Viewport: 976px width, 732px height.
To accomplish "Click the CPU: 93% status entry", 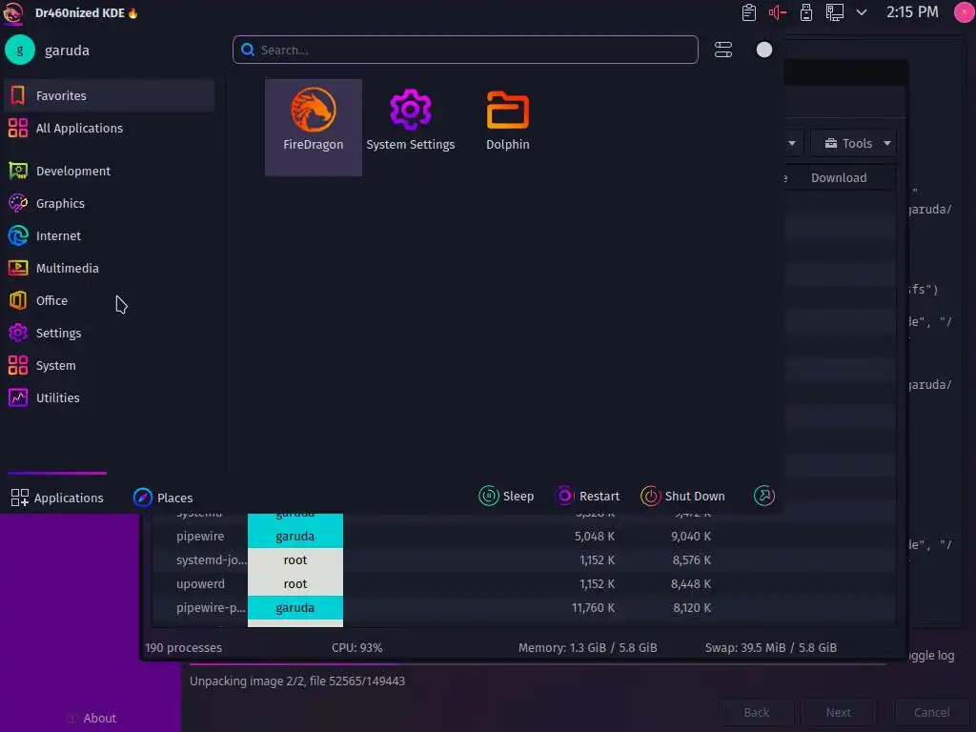I will pyautogui.click(x=356, y=647).
